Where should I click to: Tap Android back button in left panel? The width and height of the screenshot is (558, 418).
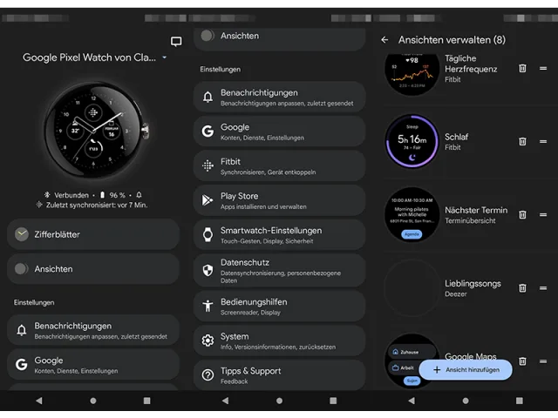39,401
